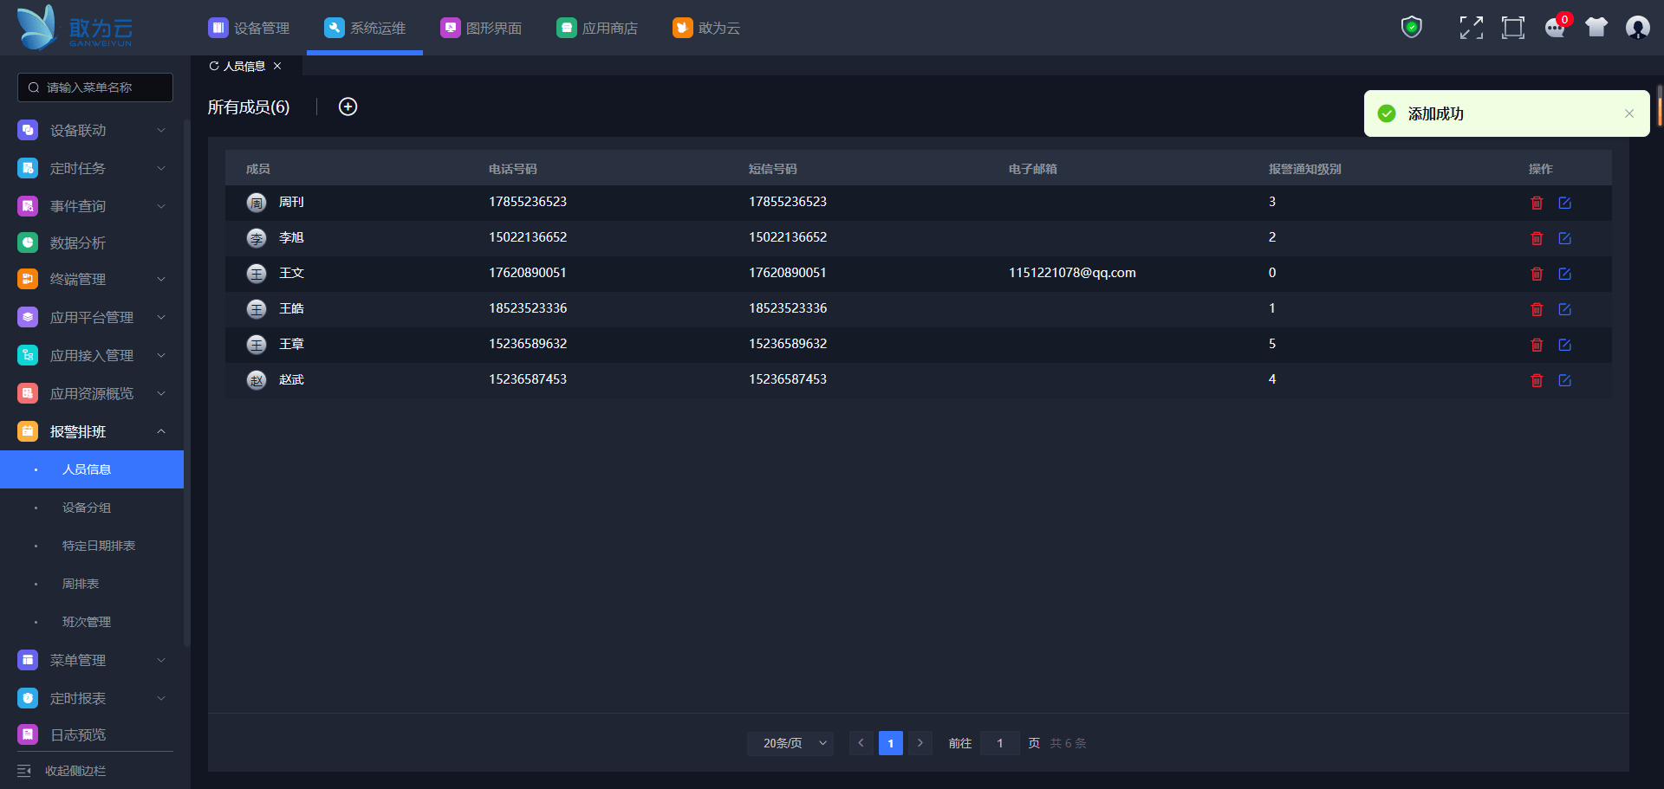Expand the 菜单管理 sidebar menu
Screen dimensions: 1664x789
[92, 660]
